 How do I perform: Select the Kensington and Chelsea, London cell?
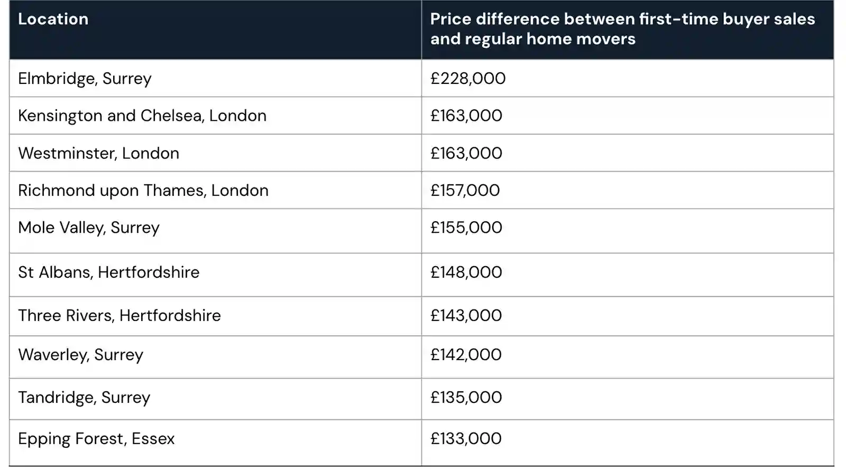click(x=142, y=116)
